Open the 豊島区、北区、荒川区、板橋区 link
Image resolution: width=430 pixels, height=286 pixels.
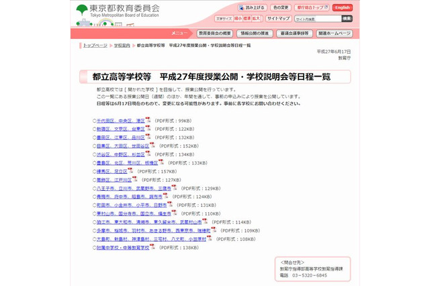point(127,163)
